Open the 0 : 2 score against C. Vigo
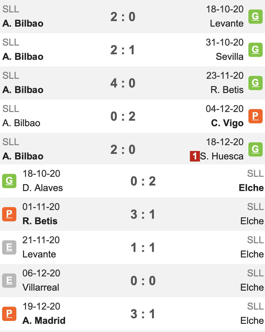Screen dimensions: 265x332 point(123,116)
